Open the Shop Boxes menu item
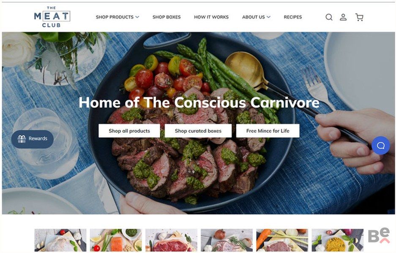Image resolution: width=396 pixels, height=253 pixels. coord(167,17)
